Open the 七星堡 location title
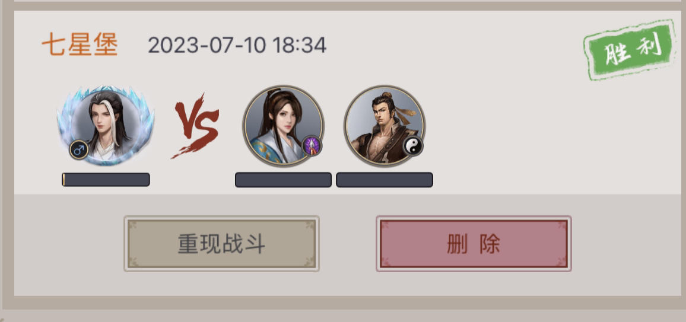 coord(80,45)
